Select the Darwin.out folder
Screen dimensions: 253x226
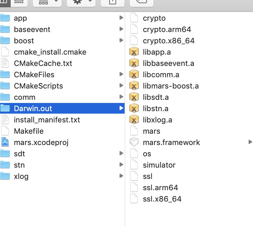coord(33,108)
